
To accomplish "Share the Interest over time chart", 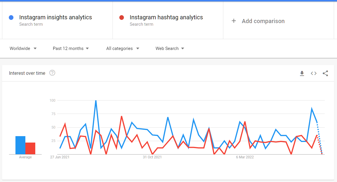I will point(325,73).
